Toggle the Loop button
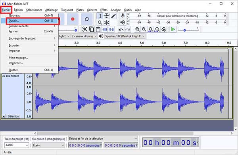The width and height of the screenshot is (238, 155). click(x=86, y=19)
